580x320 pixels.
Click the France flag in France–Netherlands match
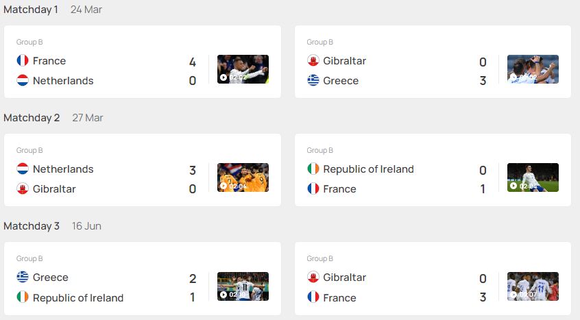[23, 60]
